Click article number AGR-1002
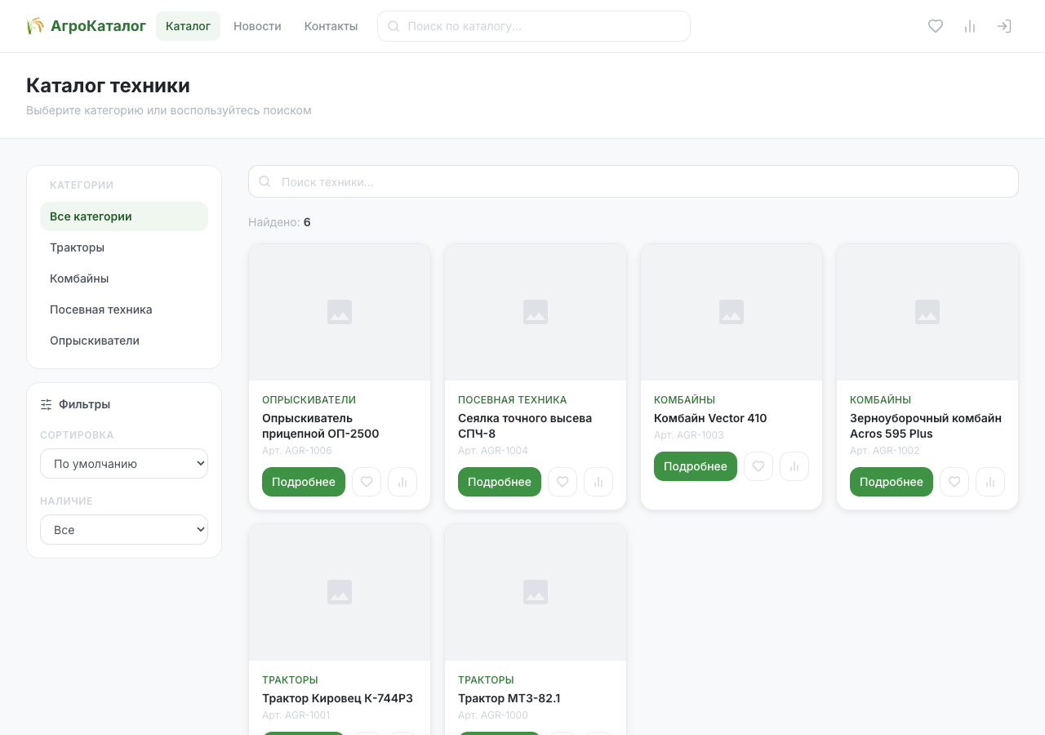1045x735 pixels. (x=885, y=451)
